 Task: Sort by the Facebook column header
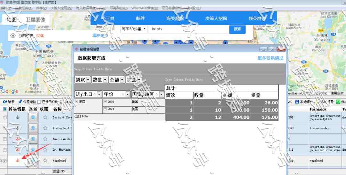(318, 109)
